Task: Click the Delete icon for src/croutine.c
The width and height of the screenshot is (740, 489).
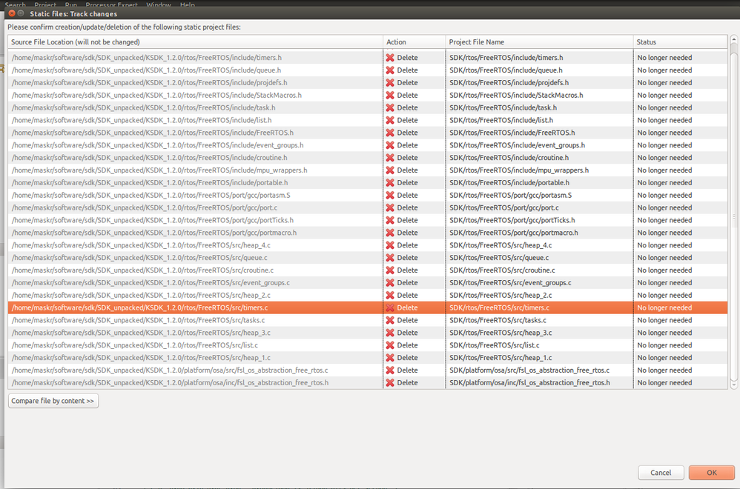Action: click(390, 270)
